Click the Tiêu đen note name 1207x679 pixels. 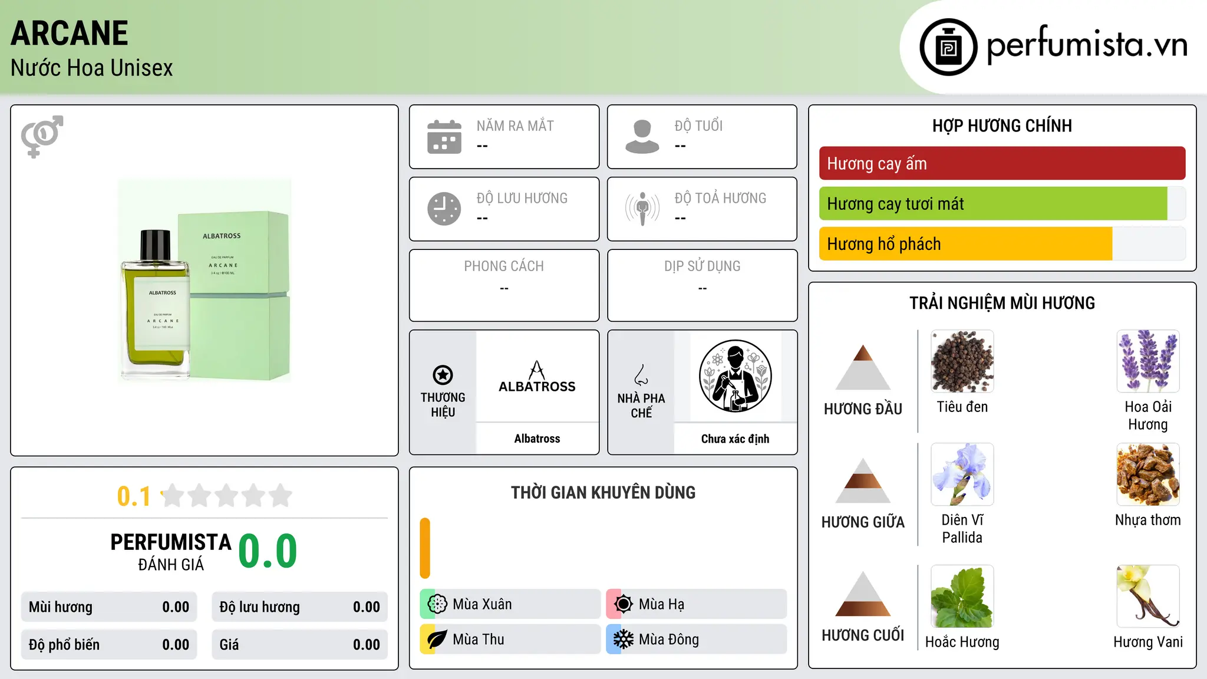click(x=962, y=407)
